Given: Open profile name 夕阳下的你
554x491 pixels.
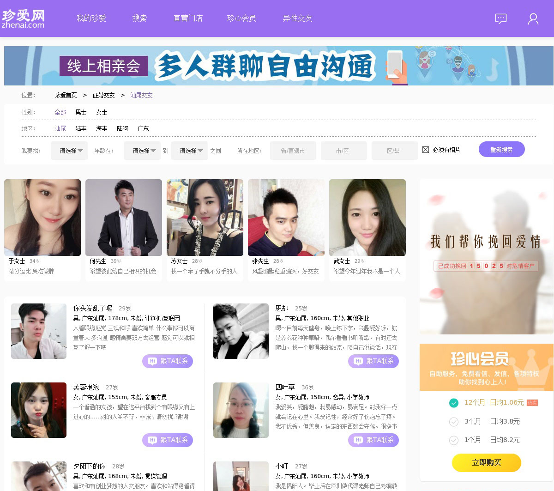Looking at the screenshot, I should (x=90, y=466).
